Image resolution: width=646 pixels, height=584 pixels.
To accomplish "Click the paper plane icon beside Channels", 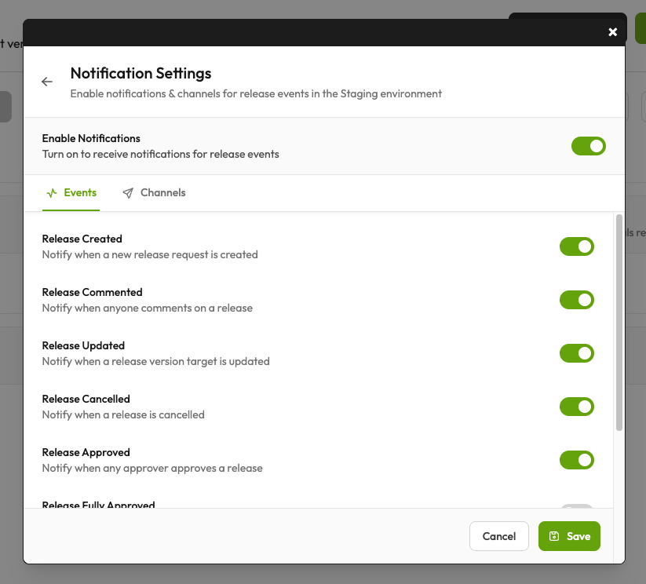I will (x=127, y=192).
